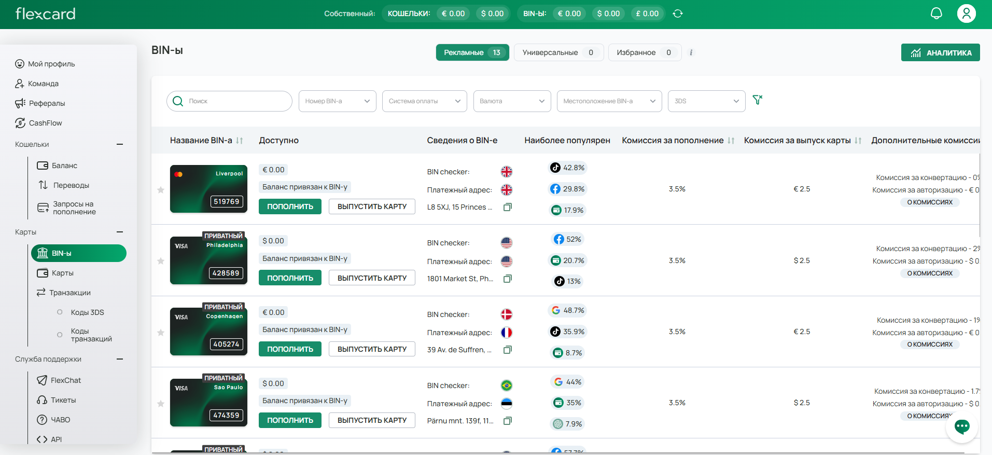Open FlexChat support page
This screenshot has width=992, height=455.
[59, 380]
